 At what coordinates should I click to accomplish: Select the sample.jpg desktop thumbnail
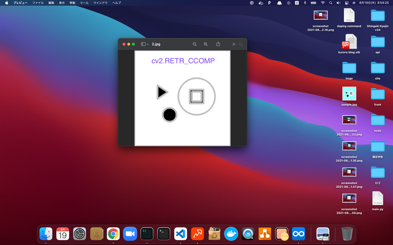349,93
